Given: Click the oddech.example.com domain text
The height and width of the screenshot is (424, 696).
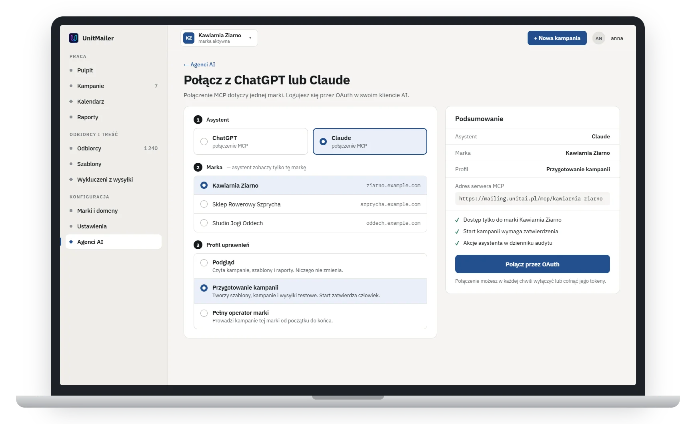Looking at the screenshot, I should coord(393,223).
